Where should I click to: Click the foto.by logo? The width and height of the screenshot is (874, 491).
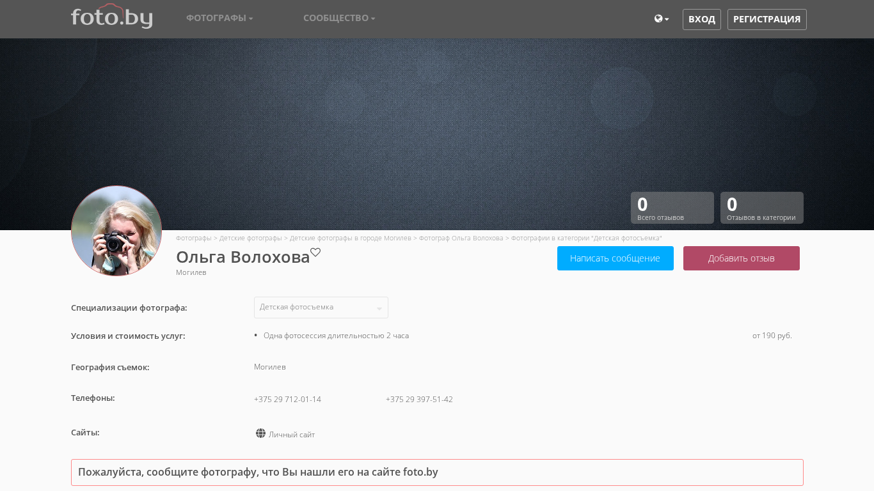pyautogui.click(x=111, y=17)
